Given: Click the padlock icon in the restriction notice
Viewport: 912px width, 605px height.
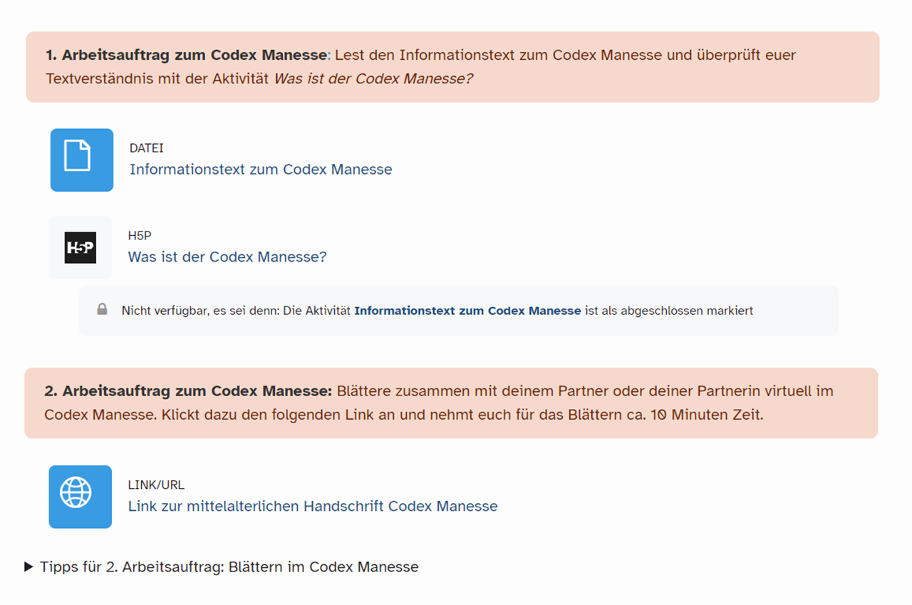Looking at the screenshot, I should click(x=102, y=310).
